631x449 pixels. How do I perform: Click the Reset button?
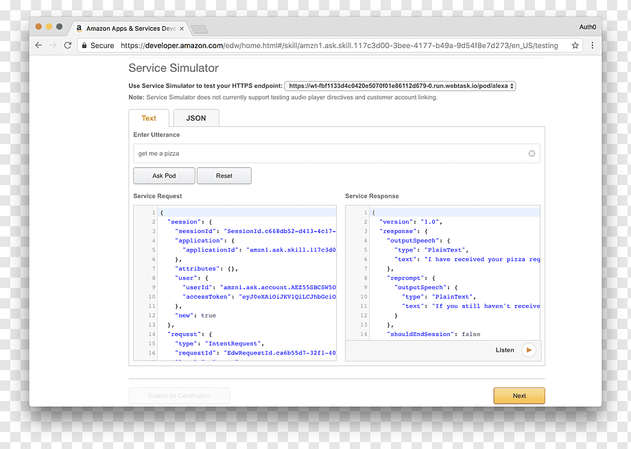point(224,175)
